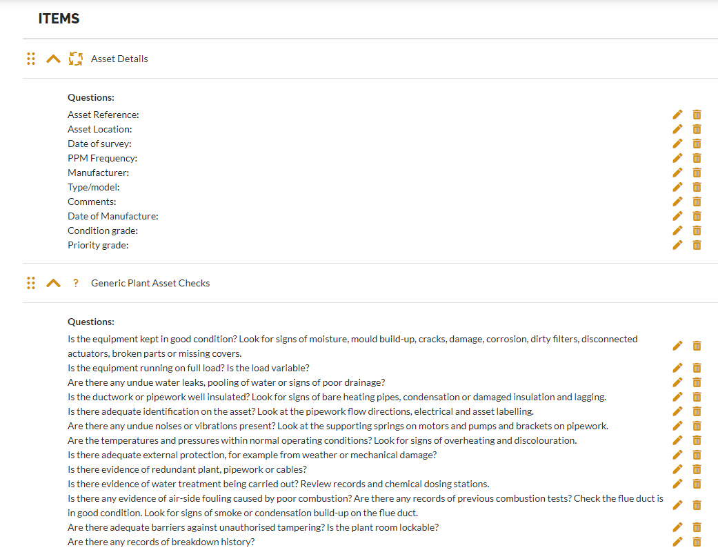Collapse the Asset Details section
Viewport: 718px width, 559px height.
(x=53, y=59)
